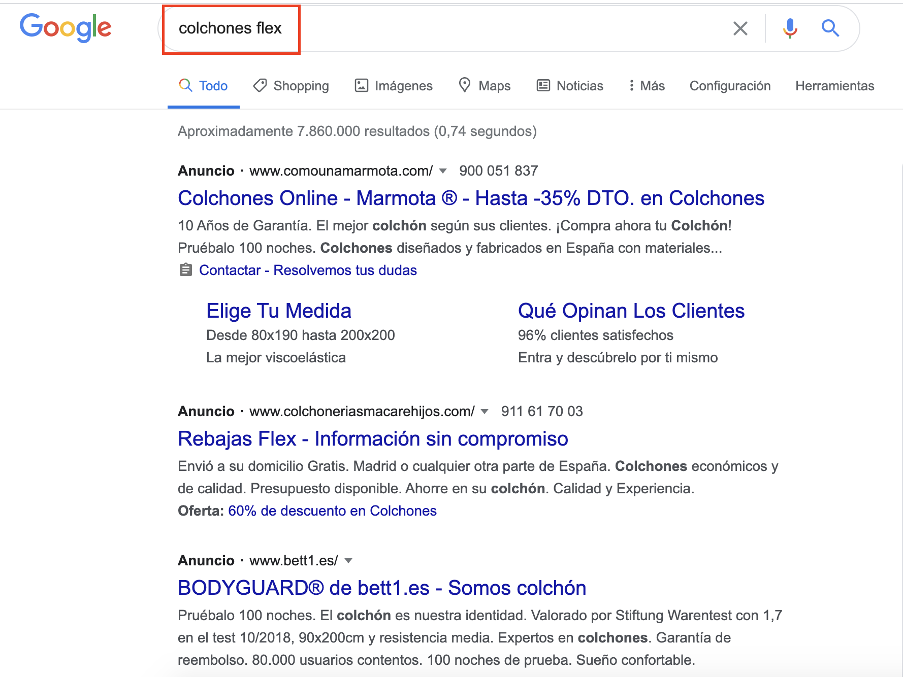
Task: Expand dropdown arrow next to comounamarmota.com
Action: [443, 171]
